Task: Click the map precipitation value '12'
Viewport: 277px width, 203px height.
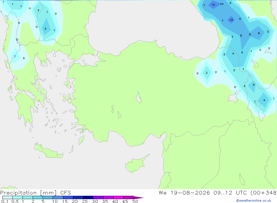Action: tap(231, 20)
